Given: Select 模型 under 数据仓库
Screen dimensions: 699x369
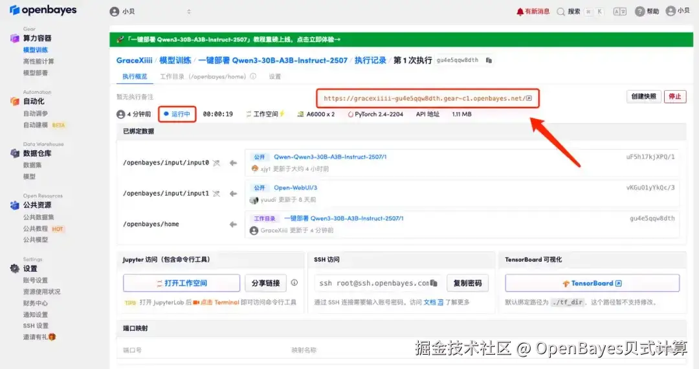Looking at the screenshot, I should pyautogui.click(x=29, y=177).
